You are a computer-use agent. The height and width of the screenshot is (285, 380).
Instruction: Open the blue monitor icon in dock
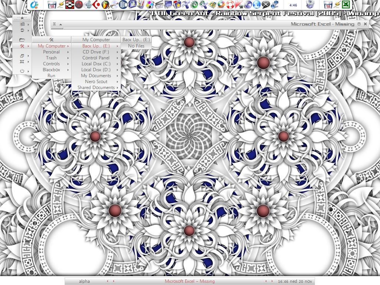click(x=168, y=4)
